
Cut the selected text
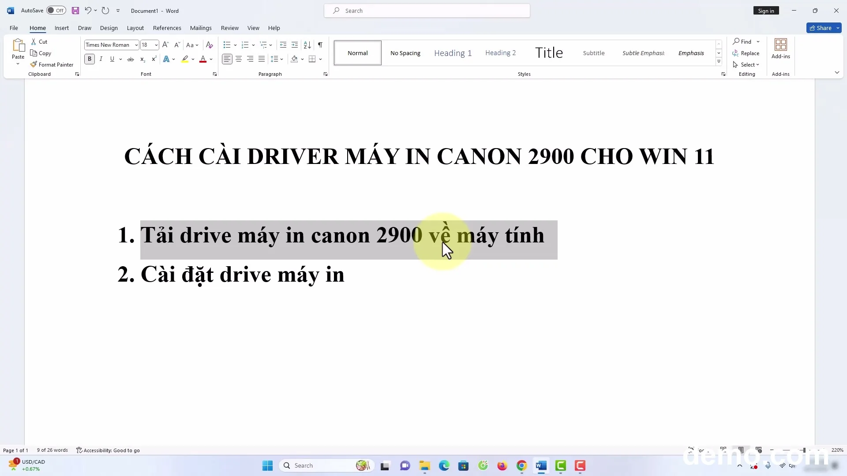coord(39,41)
